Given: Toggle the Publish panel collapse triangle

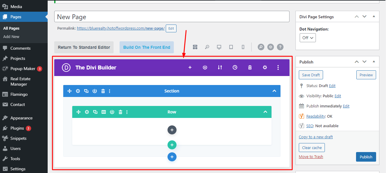Looking at the screenshot, I should (374, 62).
